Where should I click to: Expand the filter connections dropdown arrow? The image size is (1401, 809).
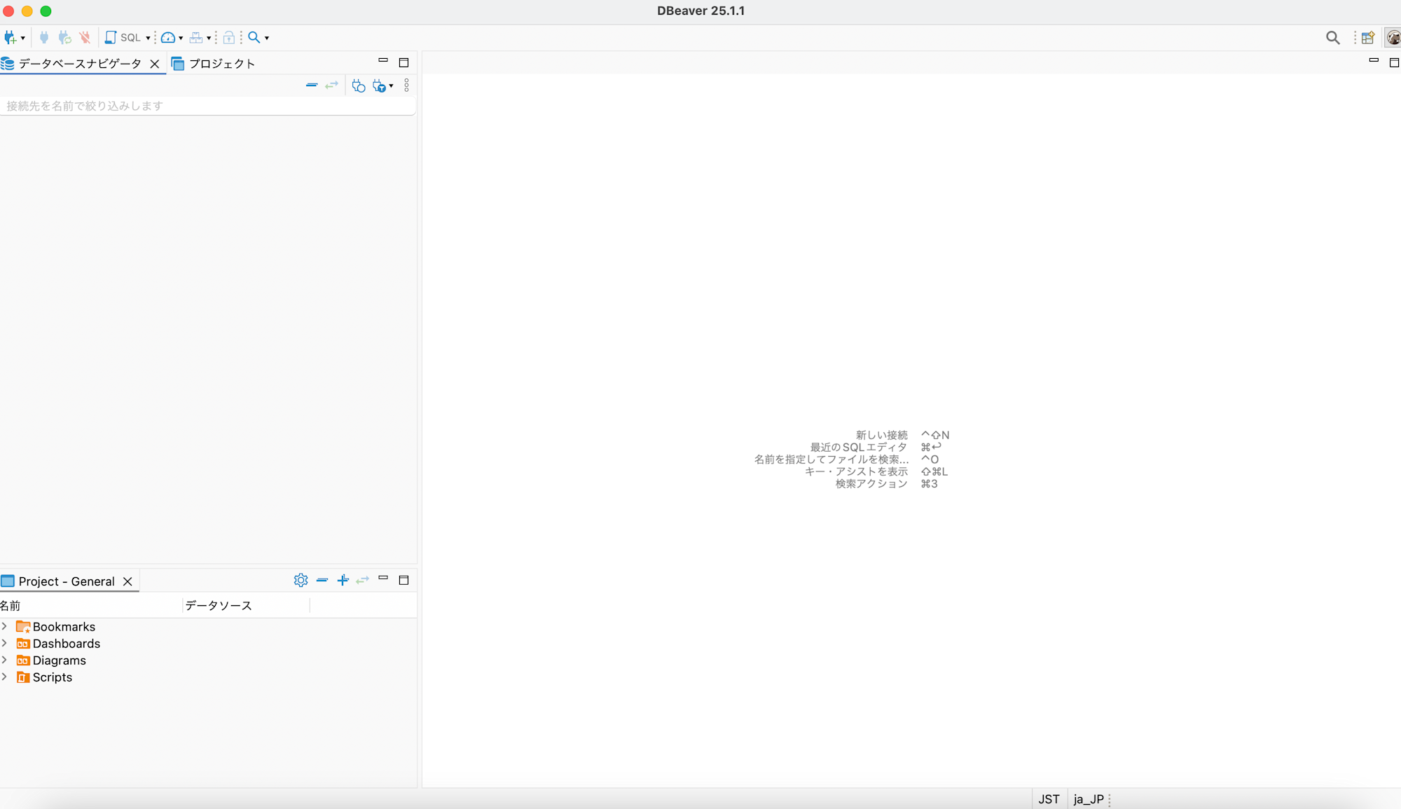click(x=391, y=86)
